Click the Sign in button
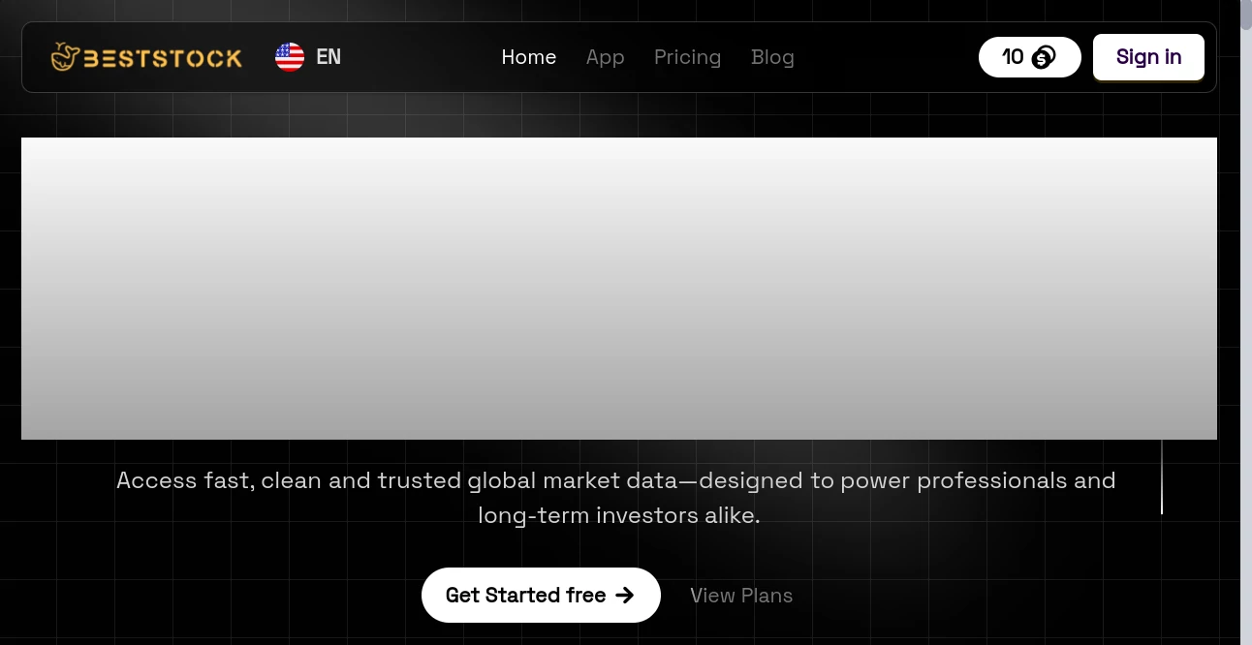Viewport: 1252px width, 645px height. 1148,57
